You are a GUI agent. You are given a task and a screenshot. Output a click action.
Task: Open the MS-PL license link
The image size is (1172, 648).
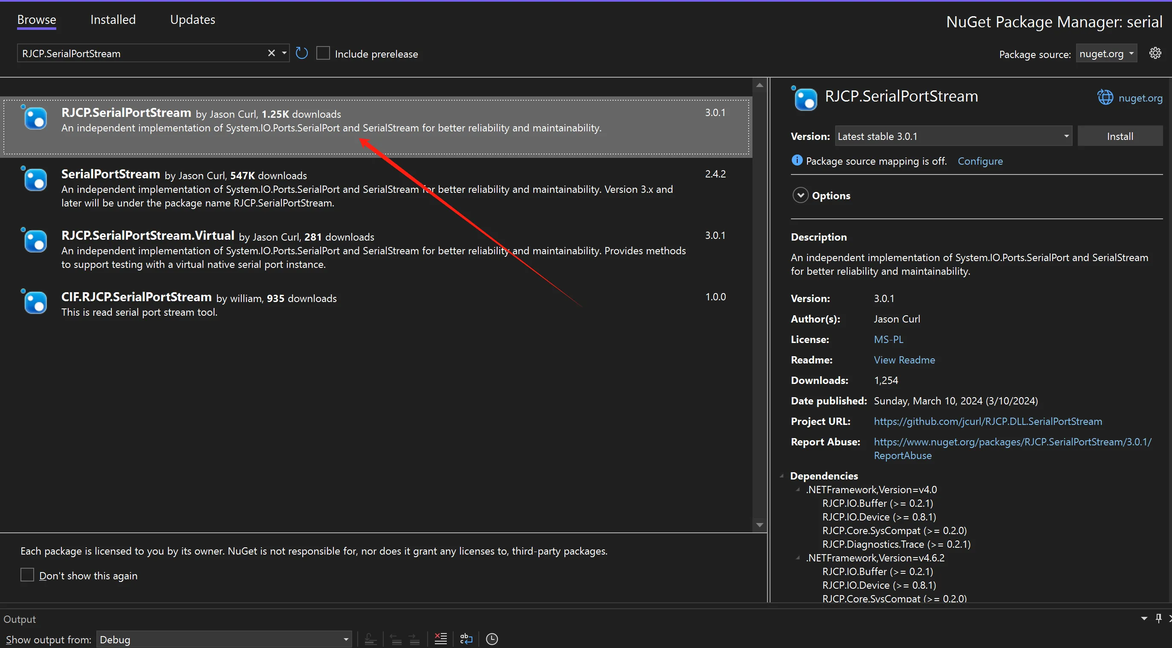point(888,339)
